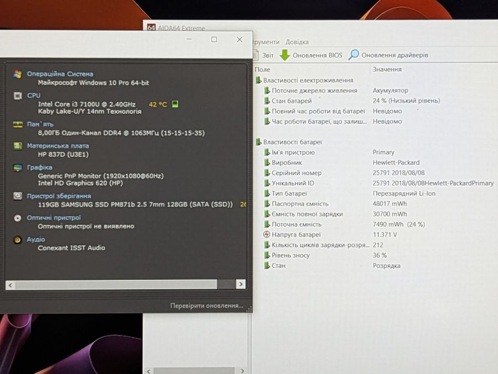Select the 30700 mWh full charge value
498x374 pixels.
pyautogui.click(x=390, y=214)
